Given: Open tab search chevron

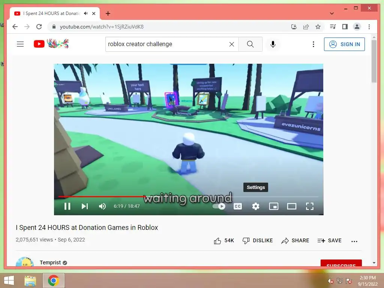Looking at the screenshot, I should point(332,13).
